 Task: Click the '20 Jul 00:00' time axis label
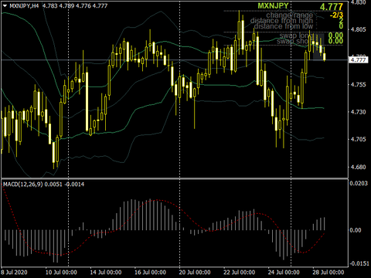pyautogui.click(x=195, y=273)
